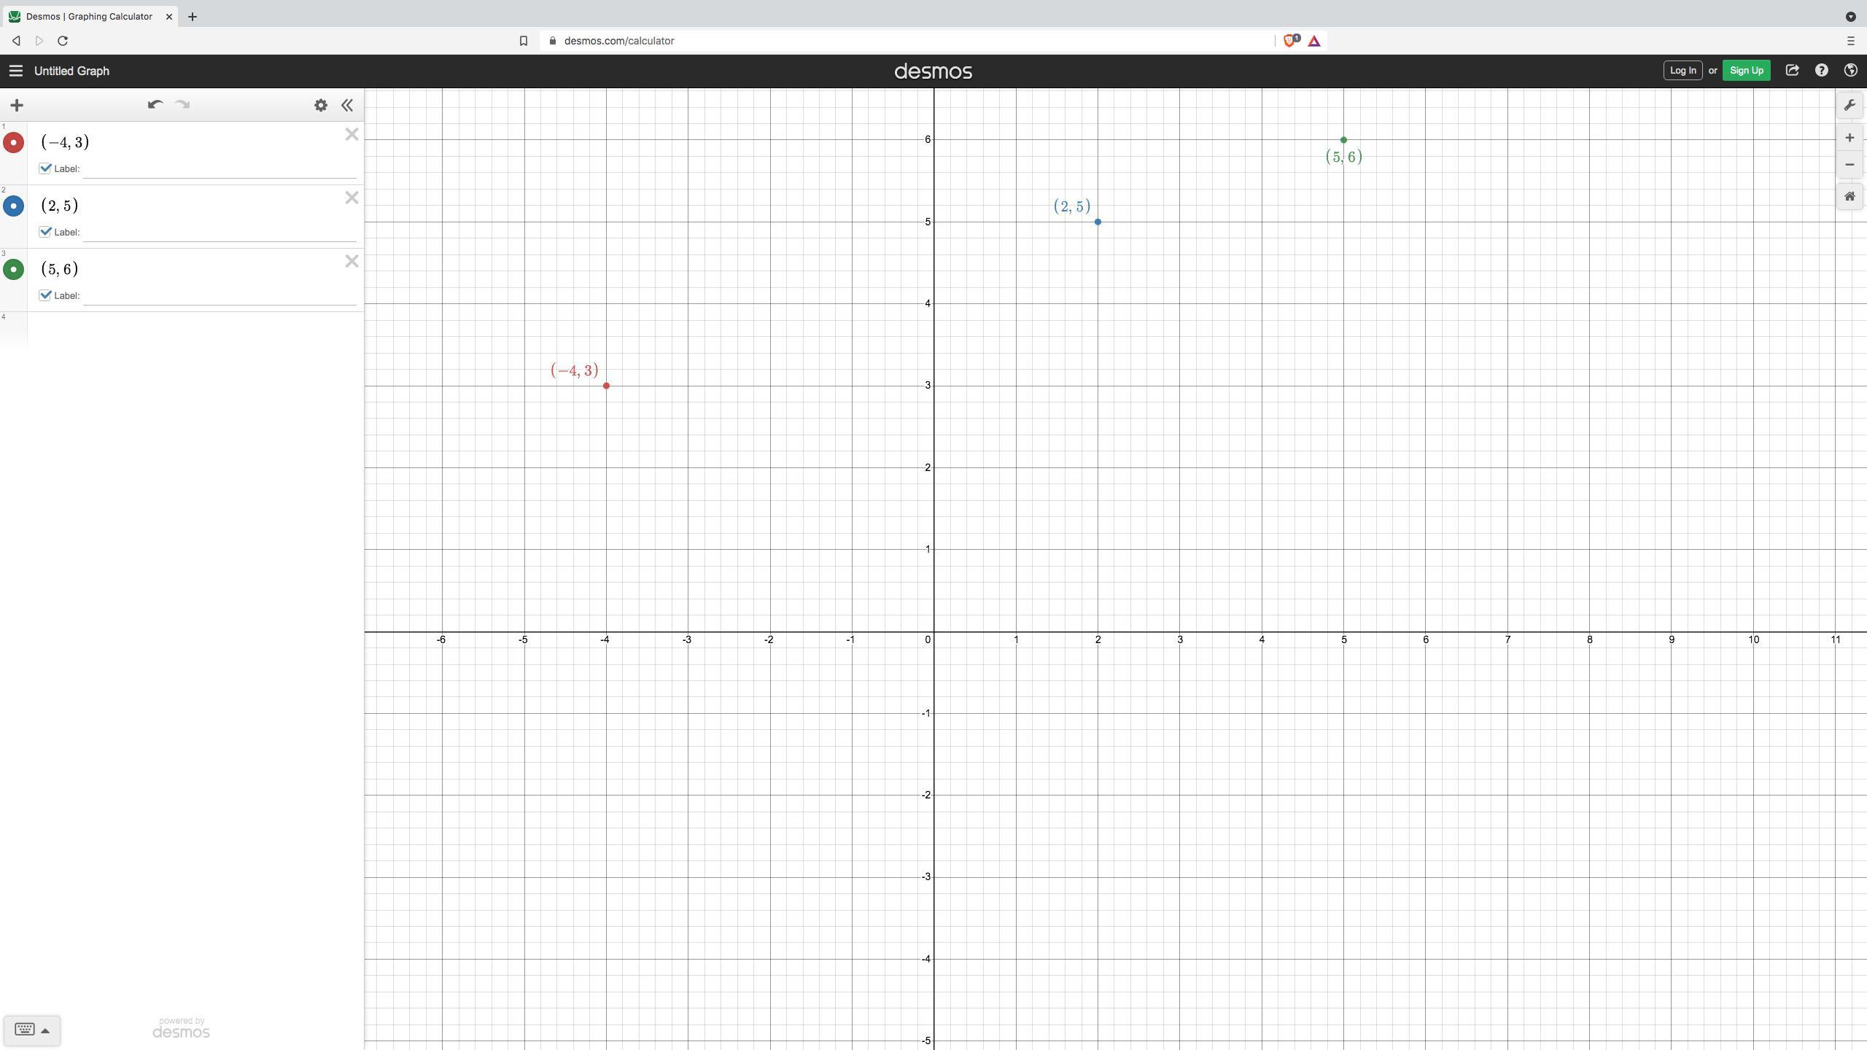Undo the last expression change

tap(155, 105)
